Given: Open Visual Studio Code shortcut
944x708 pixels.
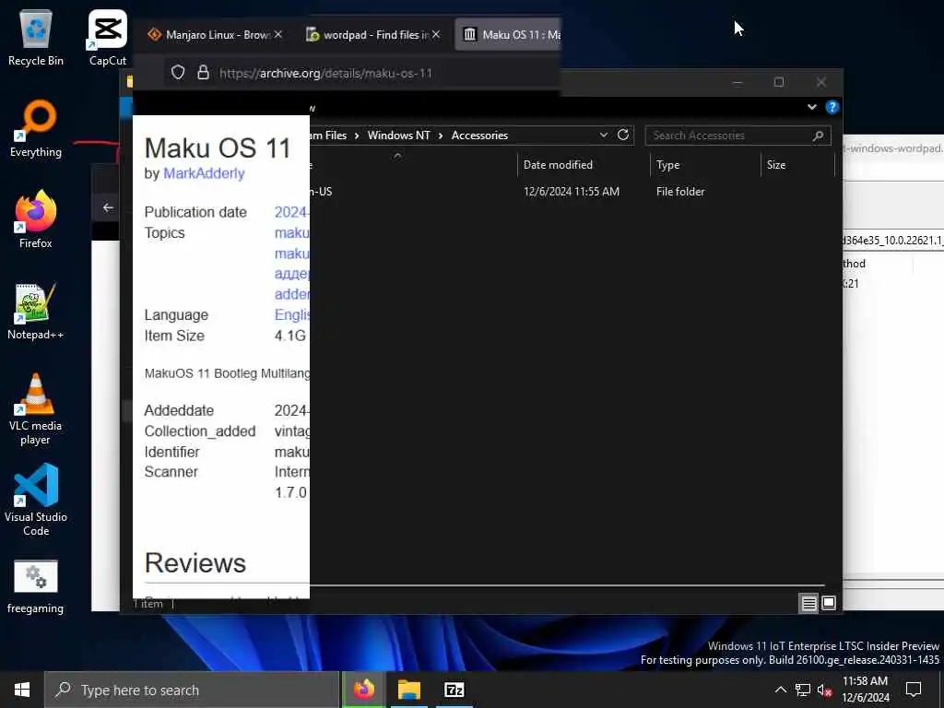Looking at the screenshot, I should click(x=36, y=500).
